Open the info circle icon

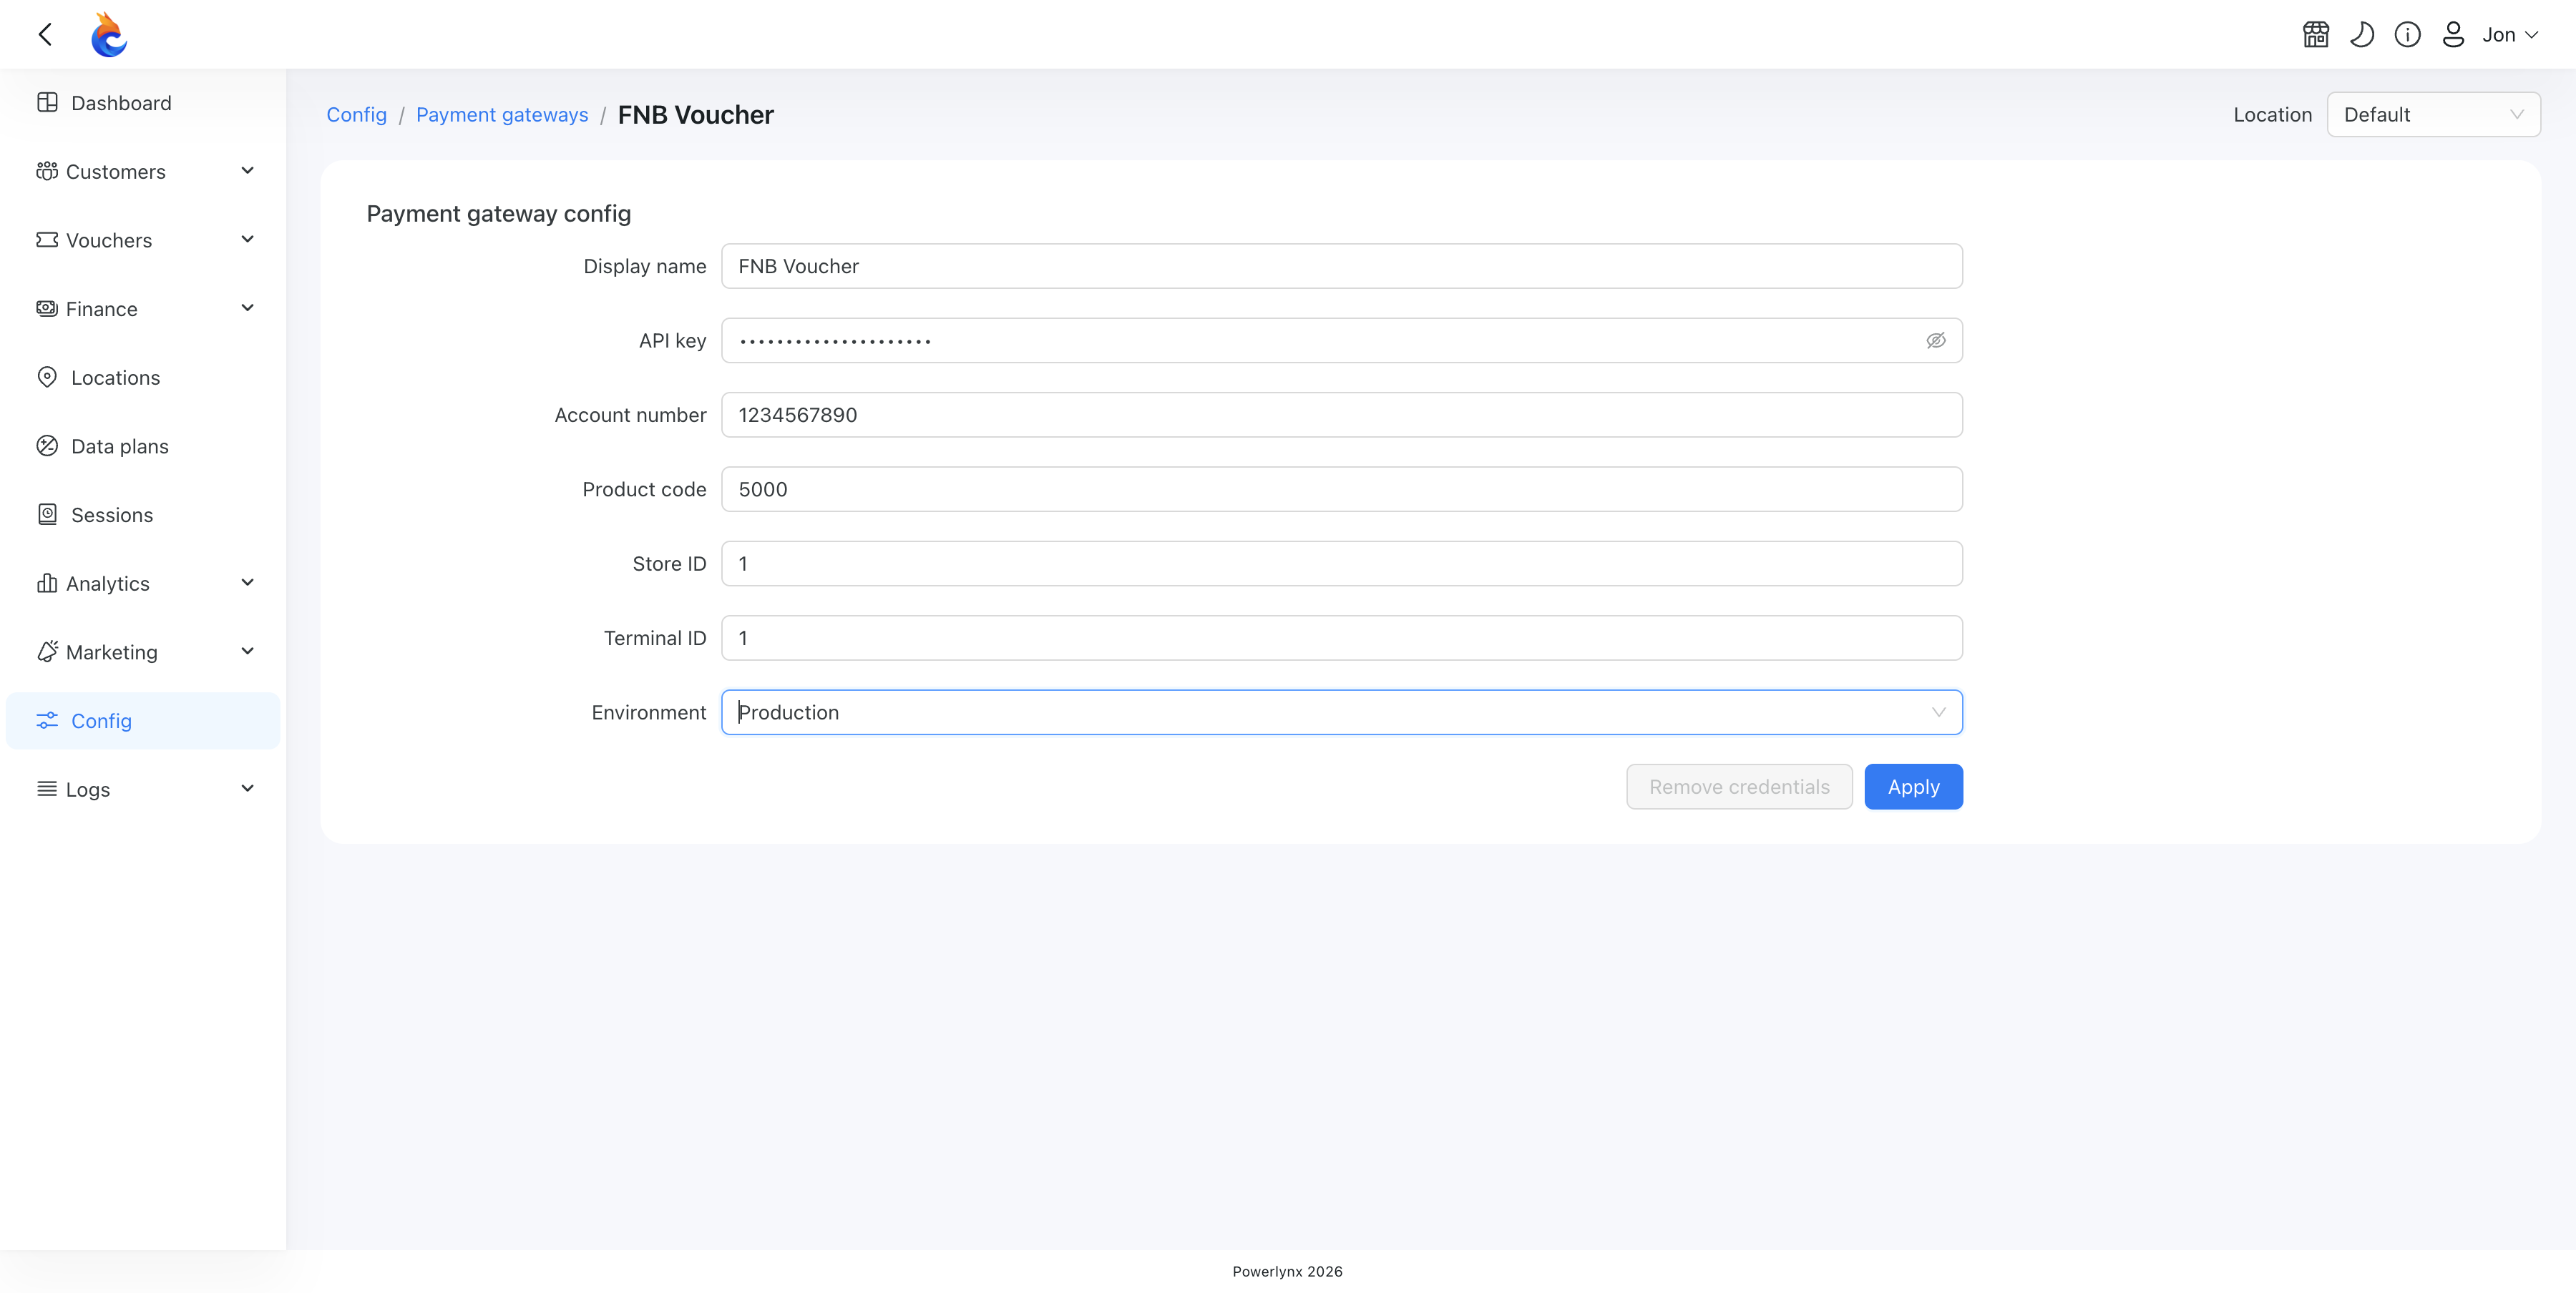click(x=2407, y=35)
